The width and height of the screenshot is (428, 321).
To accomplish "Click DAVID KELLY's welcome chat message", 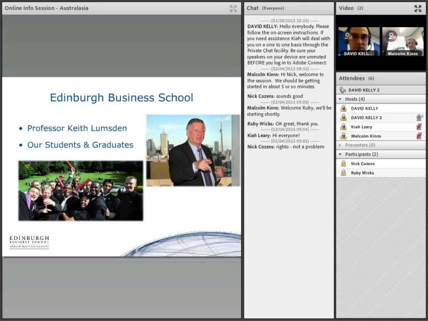I will (288, 45).
